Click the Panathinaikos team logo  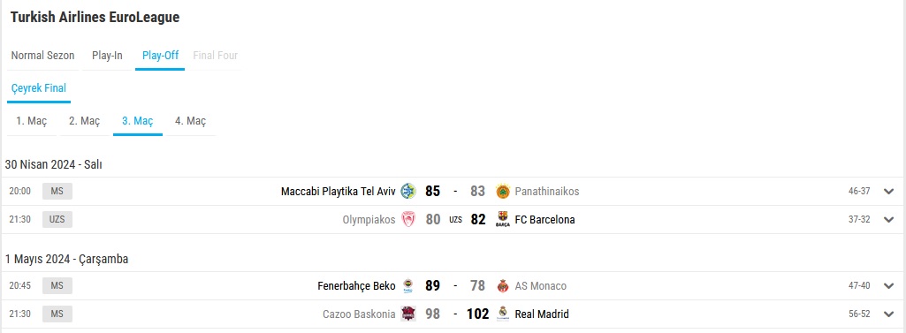click(x=503, y=191)
